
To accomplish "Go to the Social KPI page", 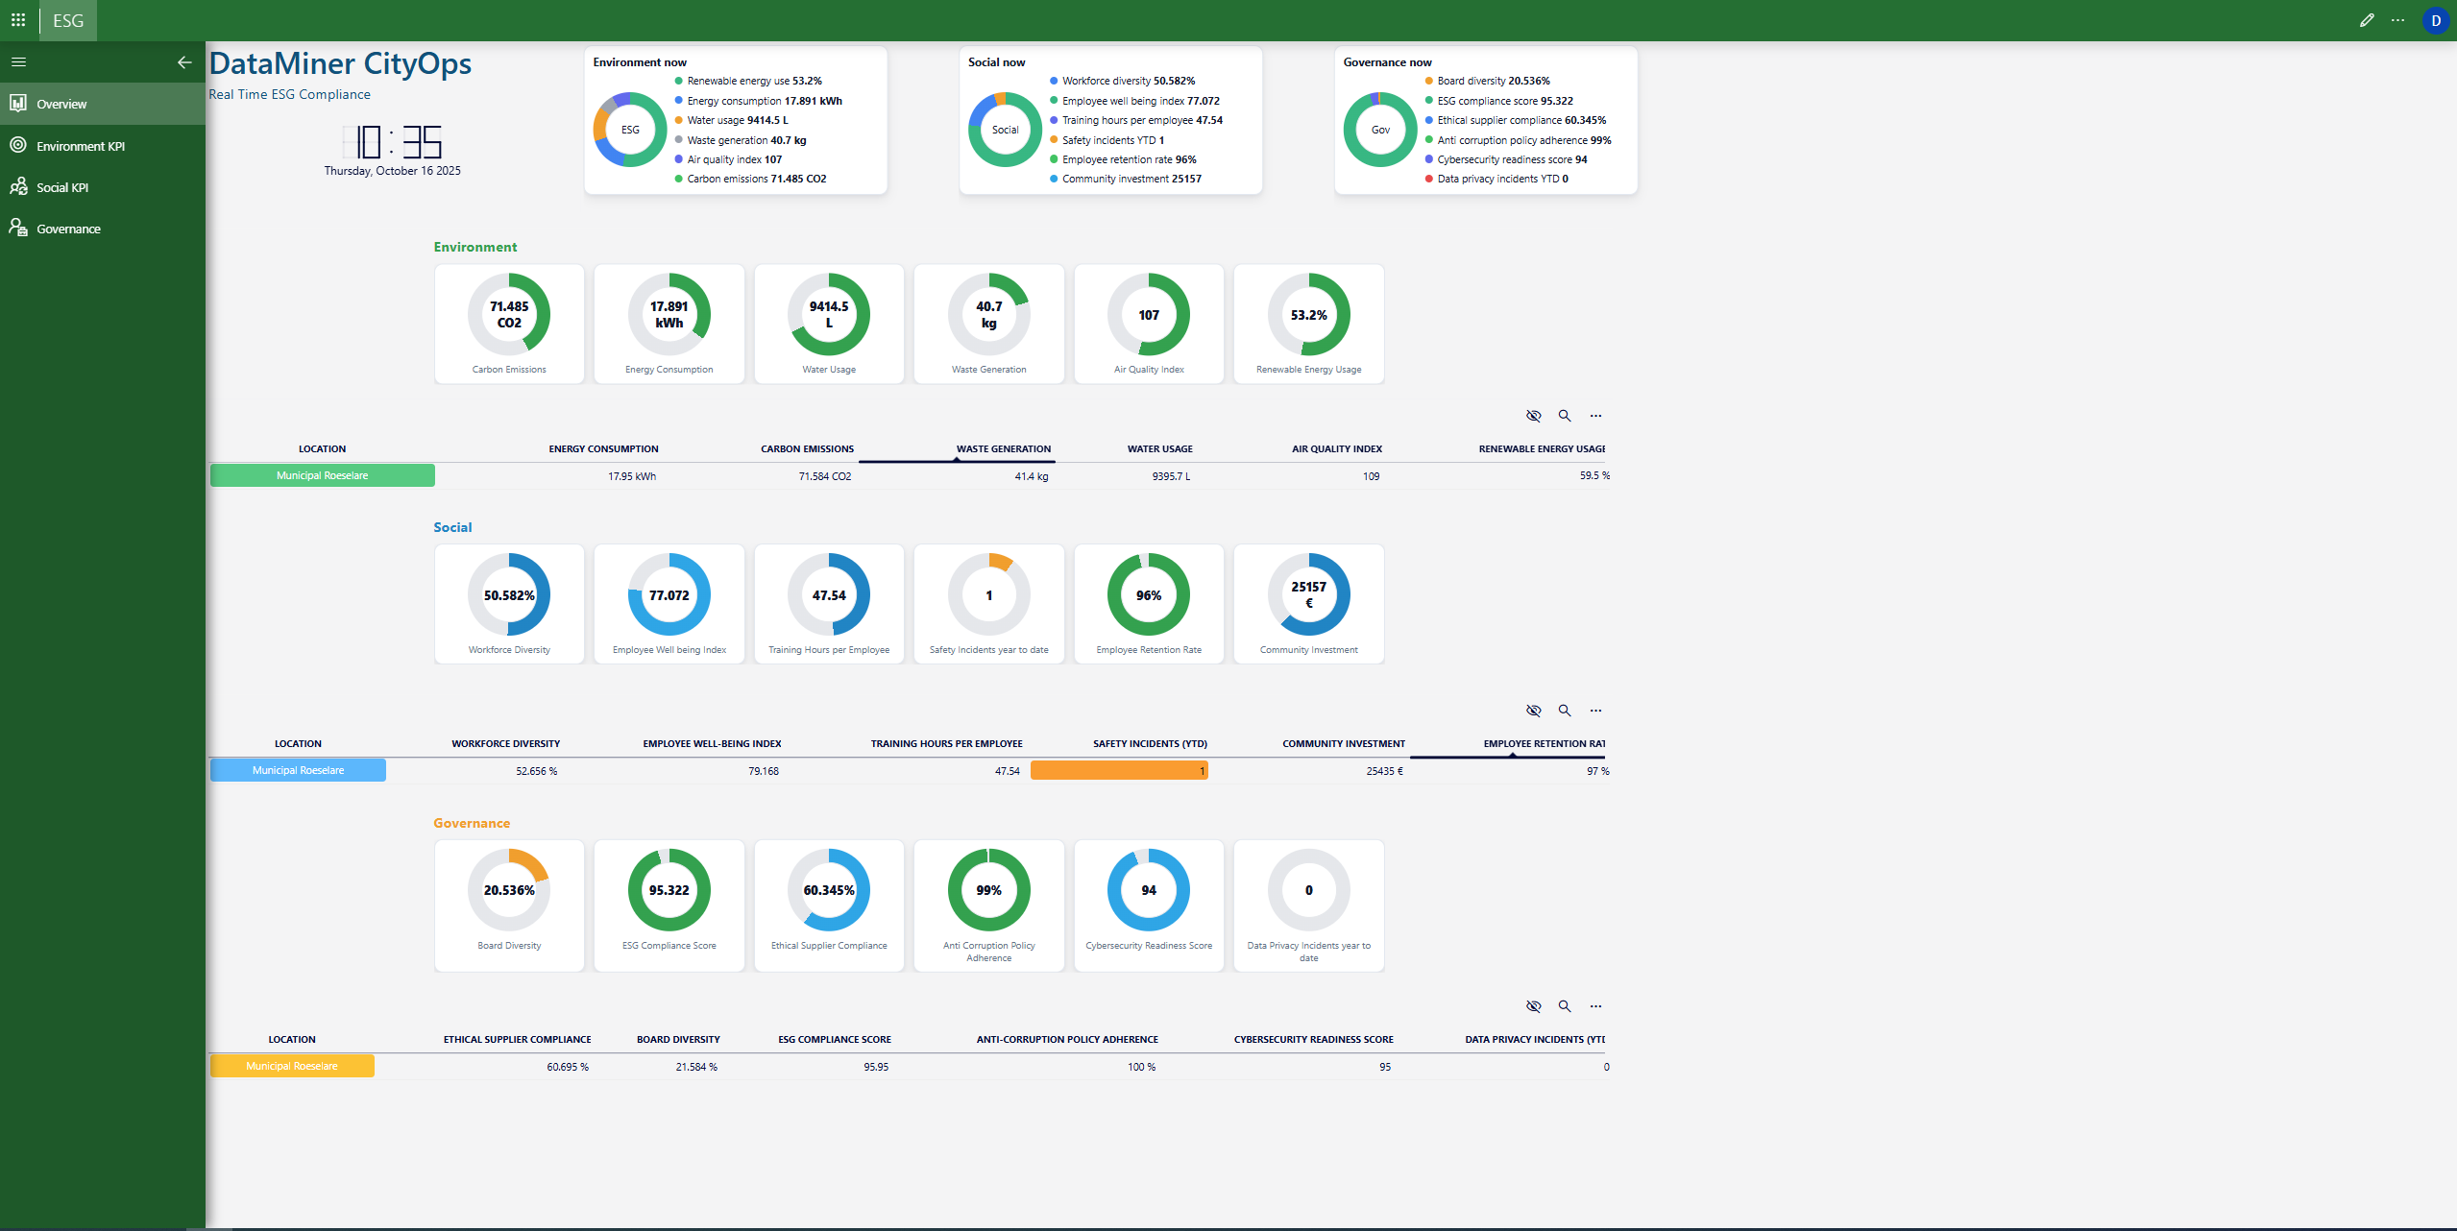I will point(62,187).
